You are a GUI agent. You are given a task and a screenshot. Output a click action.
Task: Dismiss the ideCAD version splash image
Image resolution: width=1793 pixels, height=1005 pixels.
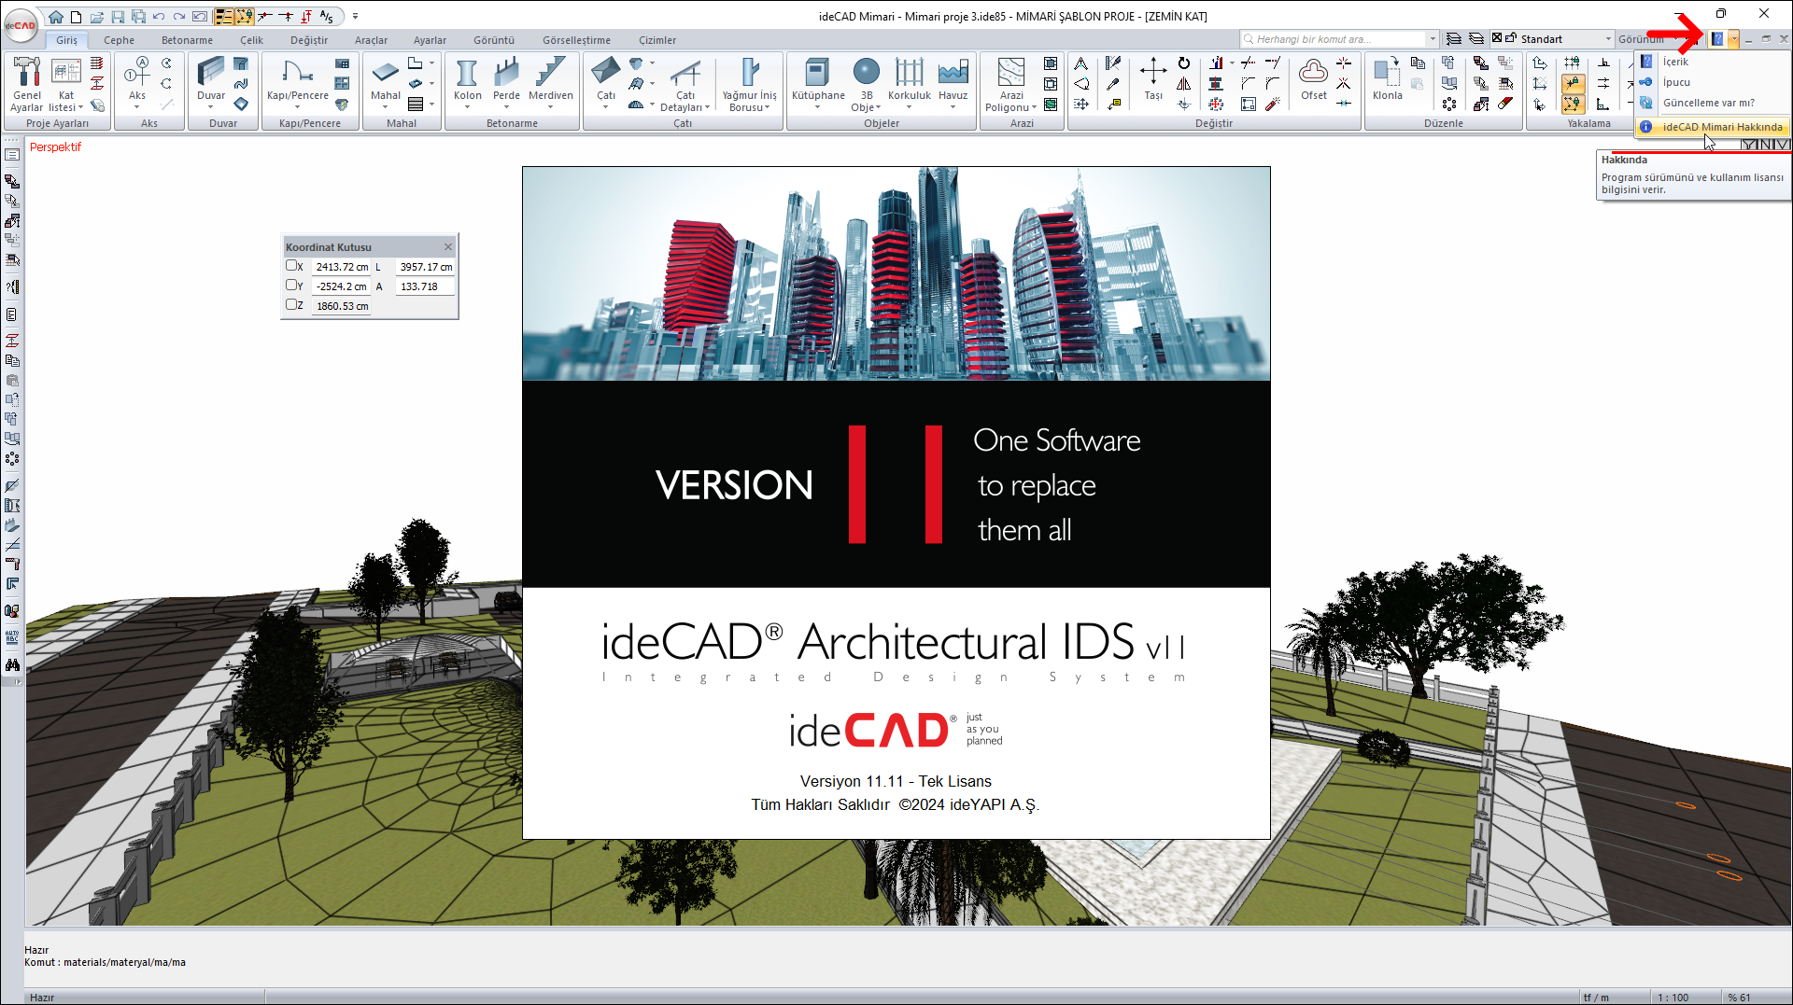coord(896,503)
